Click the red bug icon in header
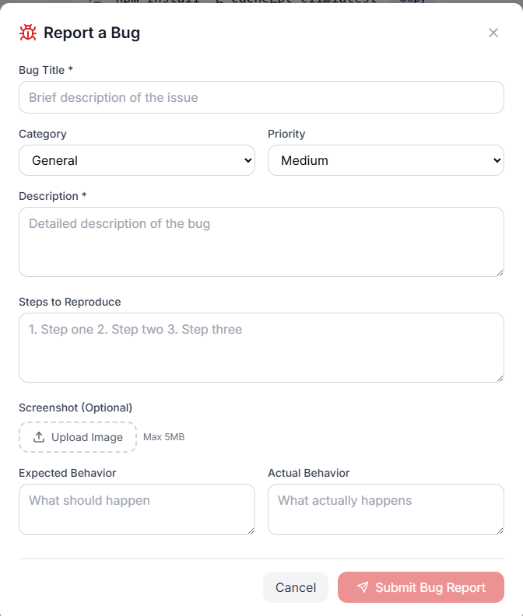Image resolution: width=523 pixels, height=616 pixels. 28,33
